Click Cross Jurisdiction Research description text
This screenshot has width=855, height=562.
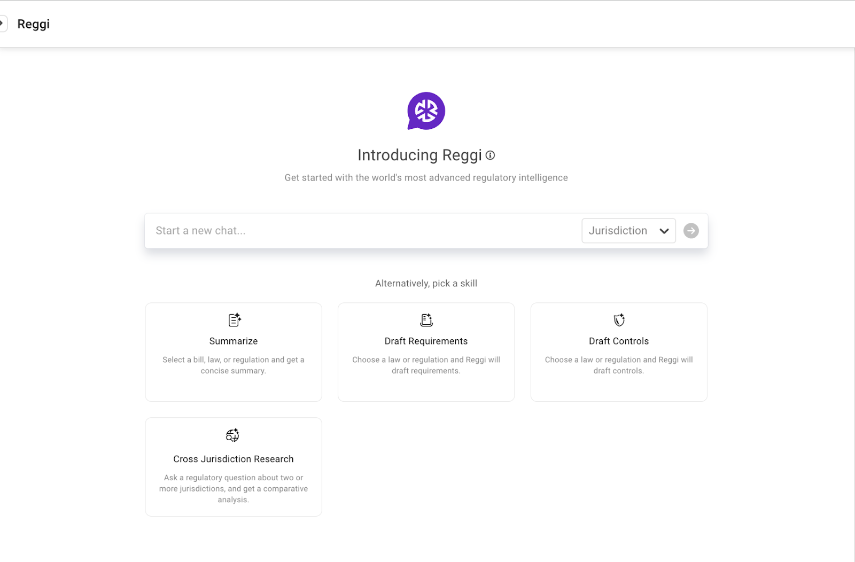234,489
